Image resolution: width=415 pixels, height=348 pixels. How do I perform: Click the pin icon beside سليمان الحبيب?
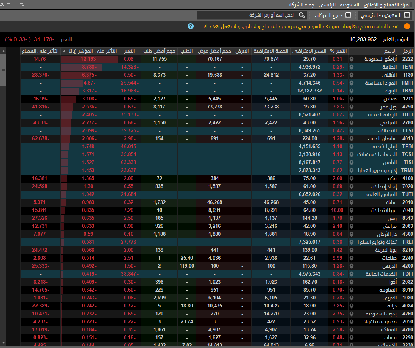pyautogui.click(x=352, y=139)
